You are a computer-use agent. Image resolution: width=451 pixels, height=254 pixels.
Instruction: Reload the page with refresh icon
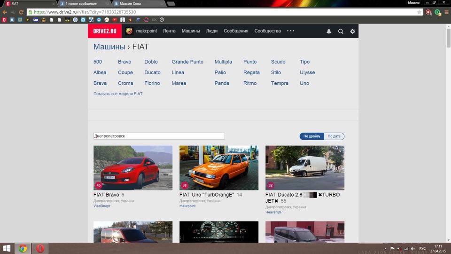[x=21, y=12]
